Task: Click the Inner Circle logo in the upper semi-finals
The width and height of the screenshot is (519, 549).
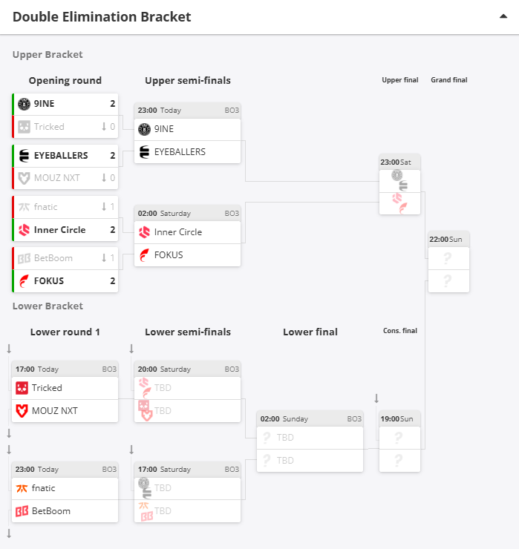Action: click(145, 232)
